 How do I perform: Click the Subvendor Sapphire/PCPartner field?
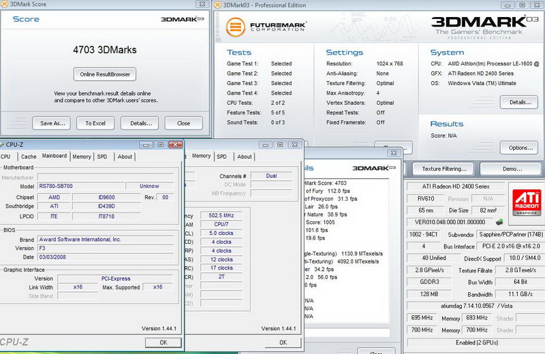coord(510,234)
